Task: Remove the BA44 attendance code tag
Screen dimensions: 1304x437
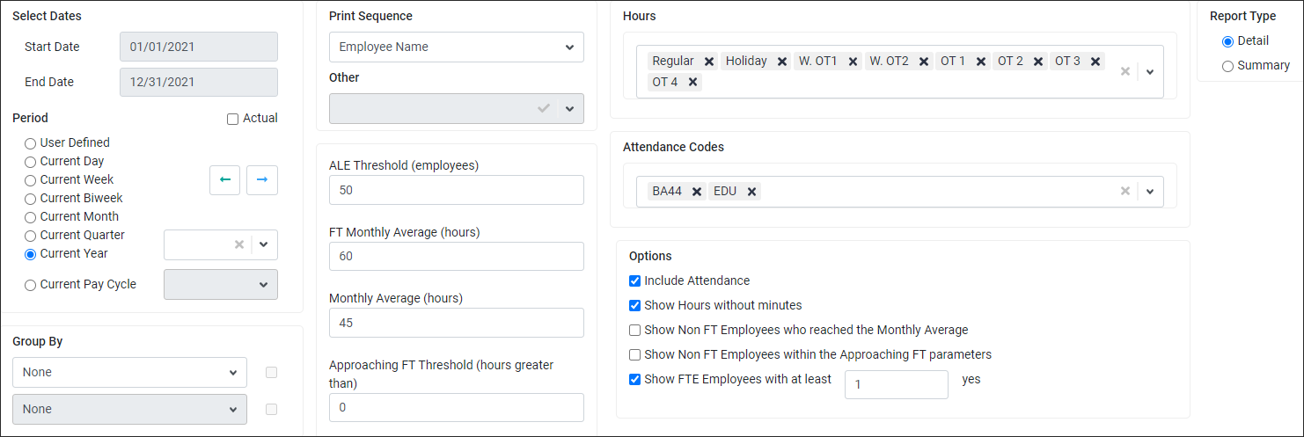Action: coord(697,192)
